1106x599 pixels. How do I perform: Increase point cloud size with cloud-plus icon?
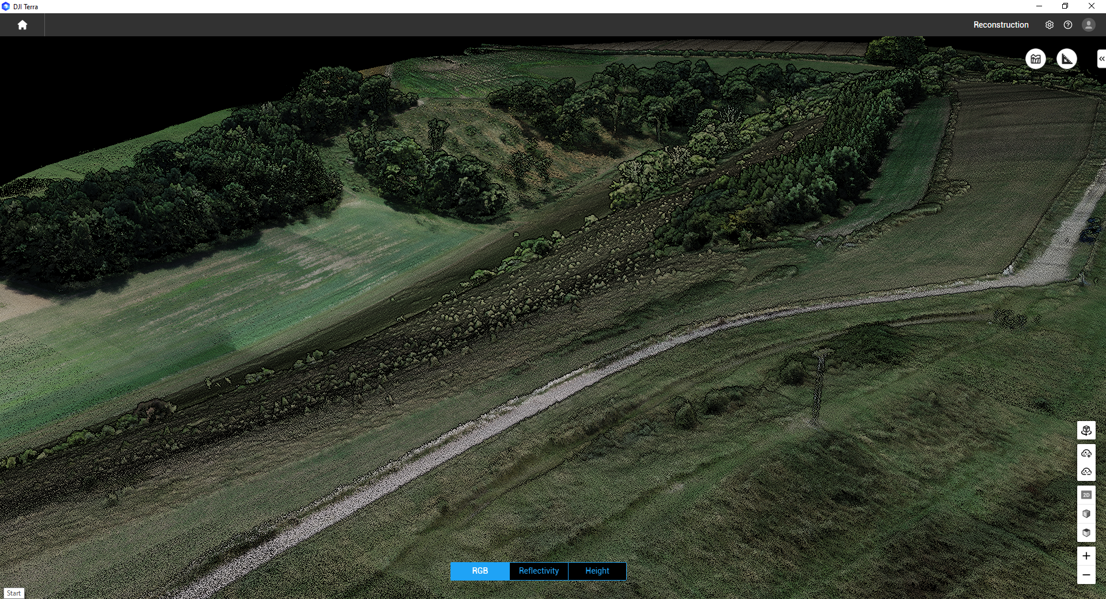[1086, 453]
